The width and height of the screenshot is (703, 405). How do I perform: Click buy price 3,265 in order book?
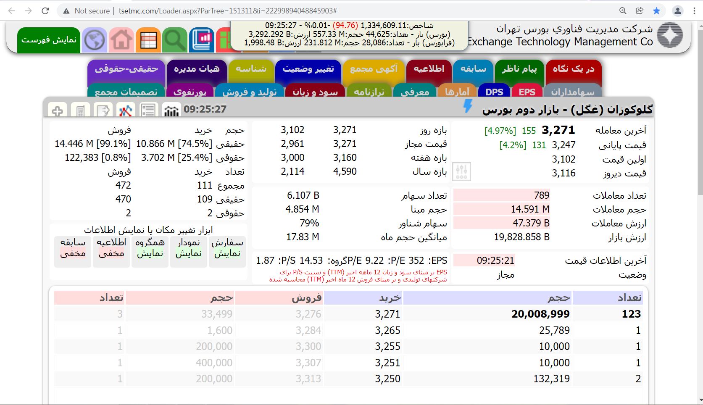point(387,330)
